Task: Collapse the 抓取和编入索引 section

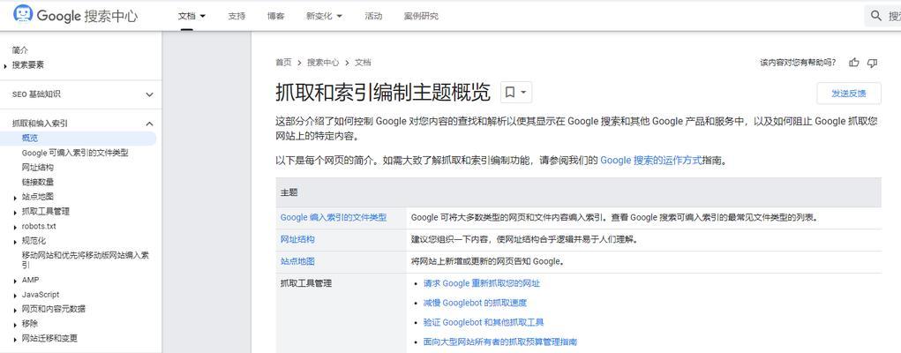Action: [149, 124]
